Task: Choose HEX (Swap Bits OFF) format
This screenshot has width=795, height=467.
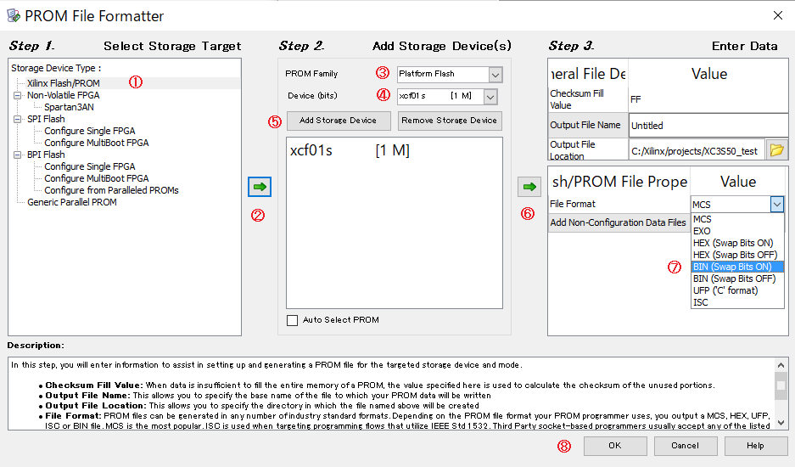Action: (x=737, y=255)
